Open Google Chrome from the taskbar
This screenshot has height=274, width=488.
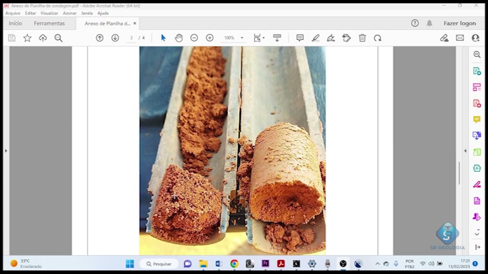(x=234, y=263)
